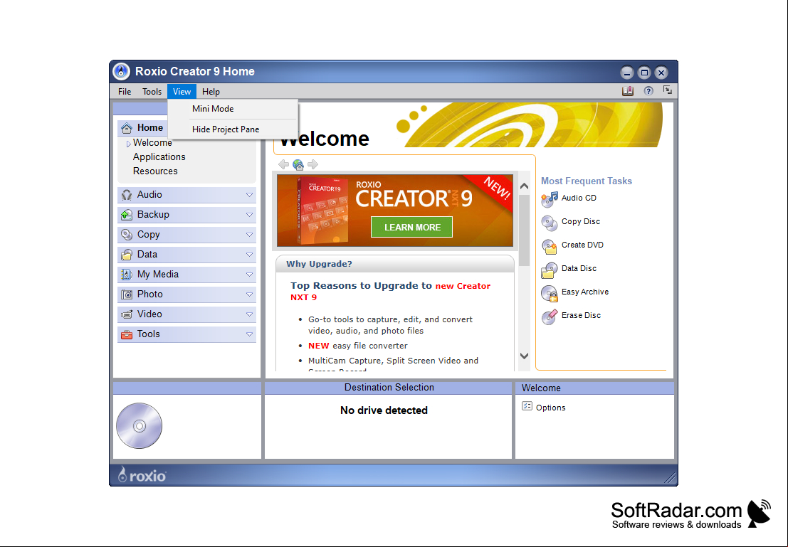
Task: Click the Easy Archive task icon
Action: tap(550, 293)
